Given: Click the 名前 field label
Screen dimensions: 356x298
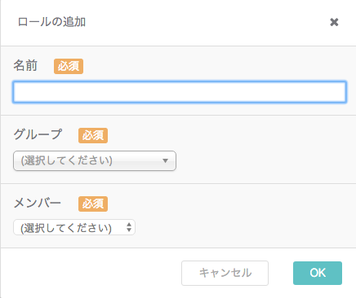Looking at the screenshot, I should click(x=25, y=66).
